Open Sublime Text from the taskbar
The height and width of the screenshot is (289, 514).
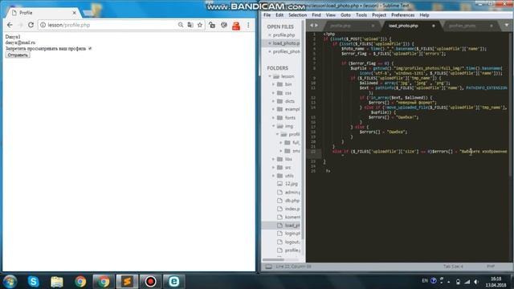click(127, 282)
